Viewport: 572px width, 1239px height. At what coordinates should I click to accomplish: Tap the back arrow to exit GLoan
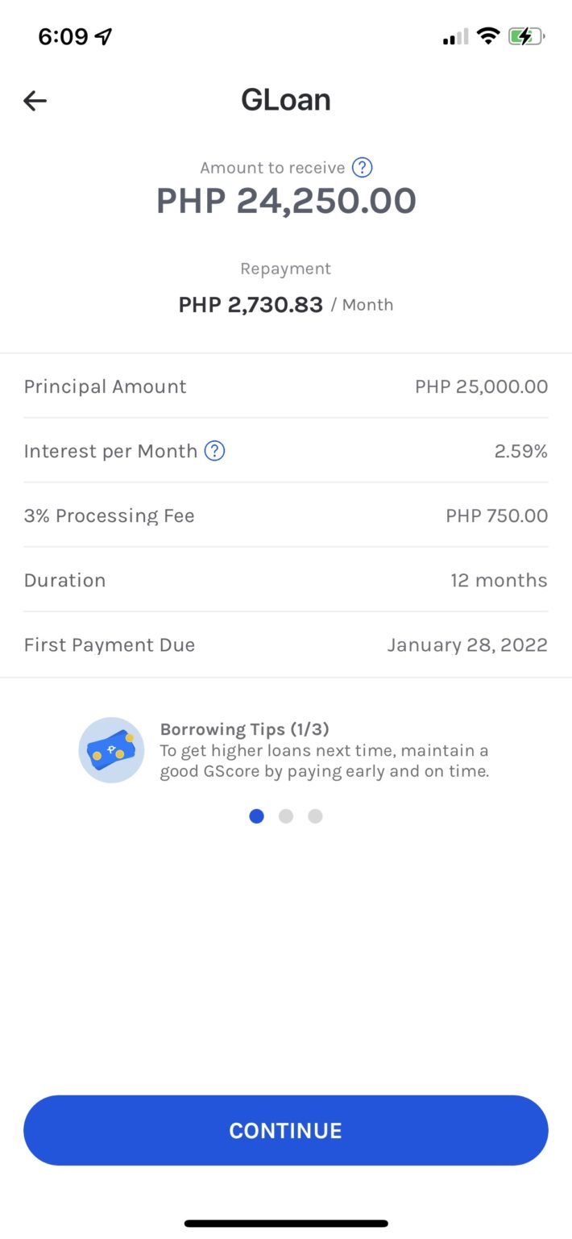point(34,100)
